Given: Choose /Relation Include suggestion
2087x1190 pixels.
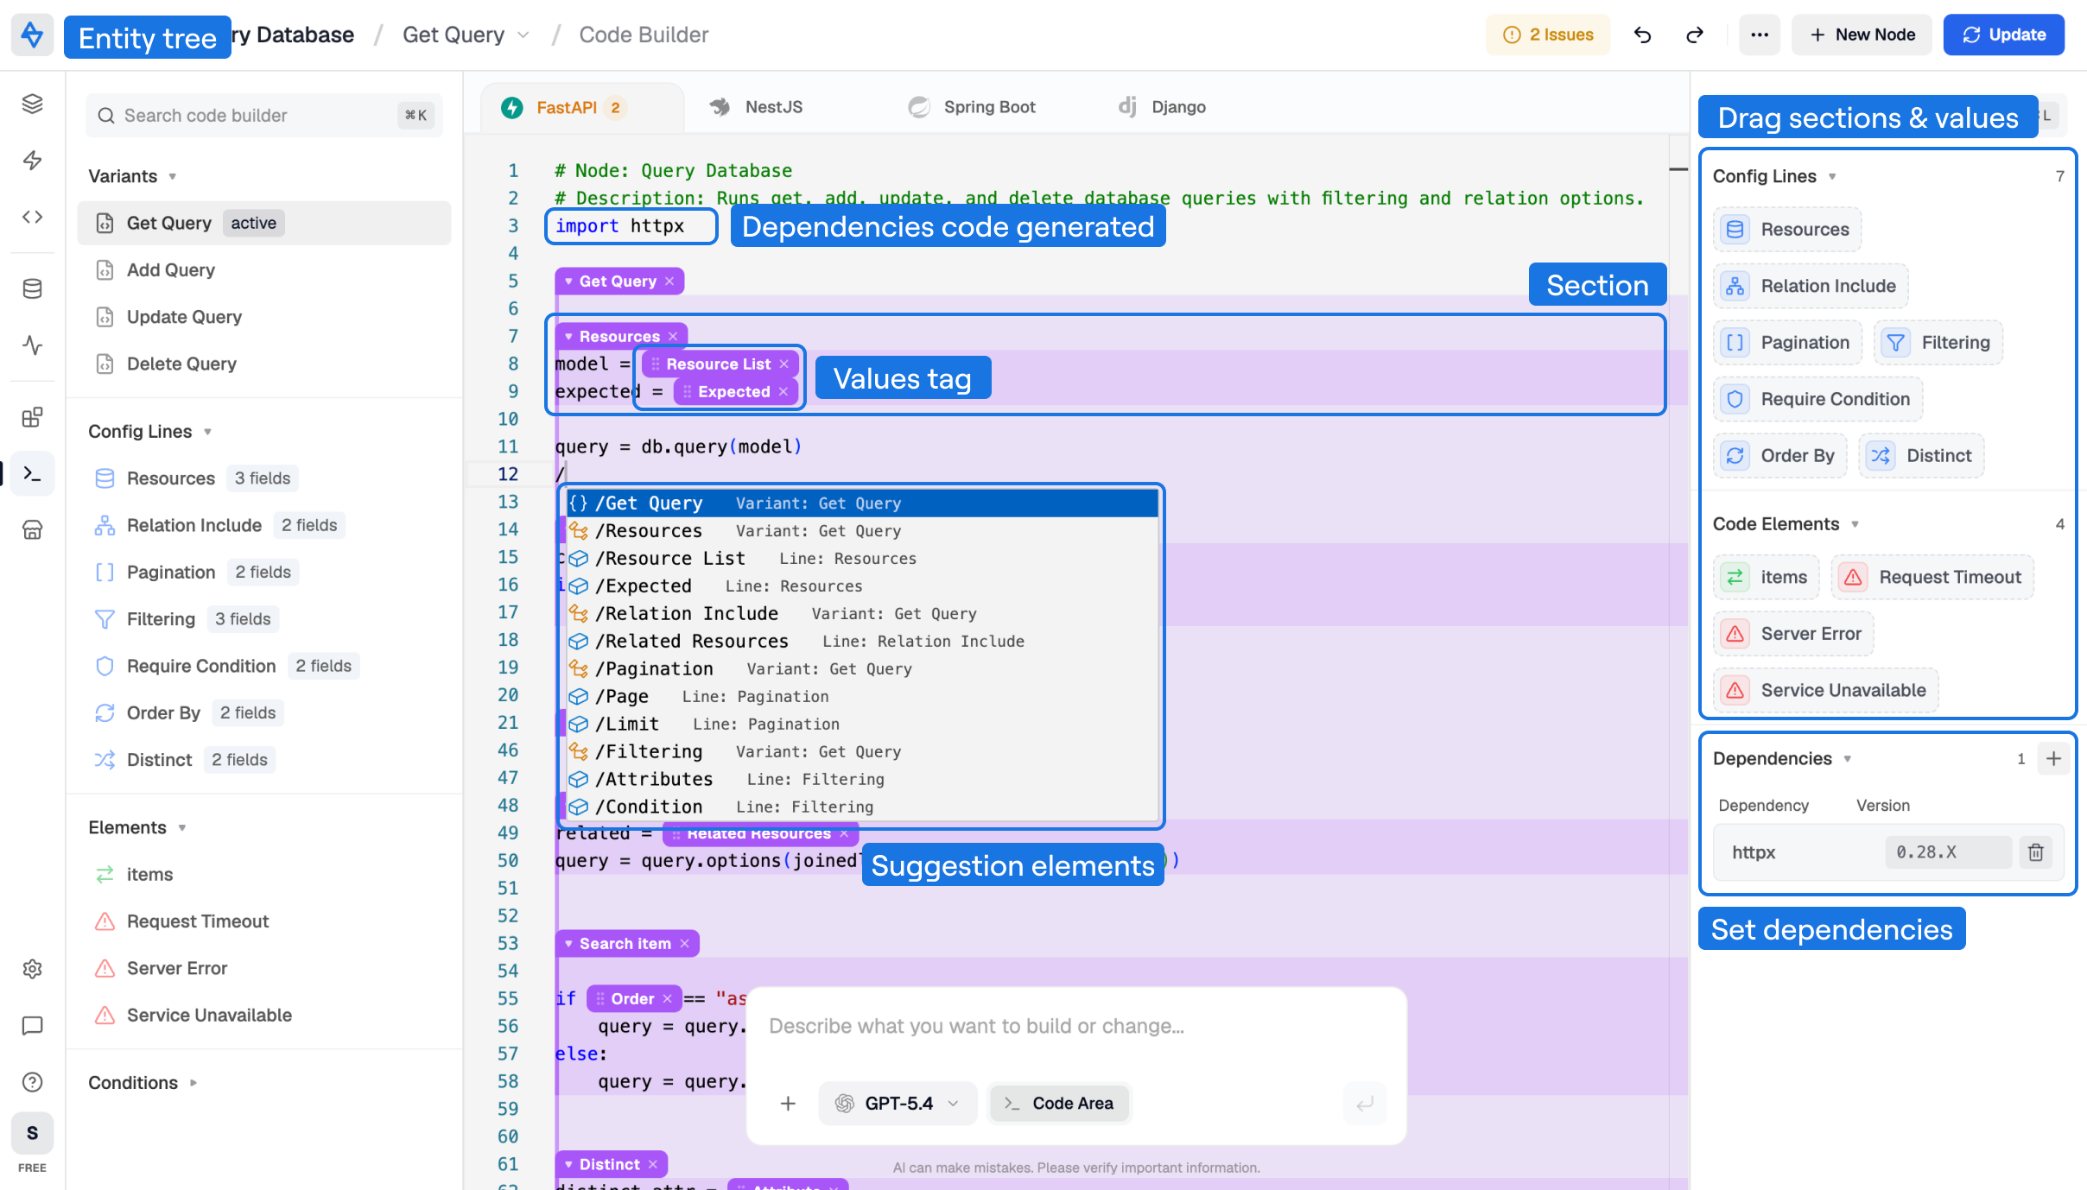Looking at the screenshot, I should (862, 614).
